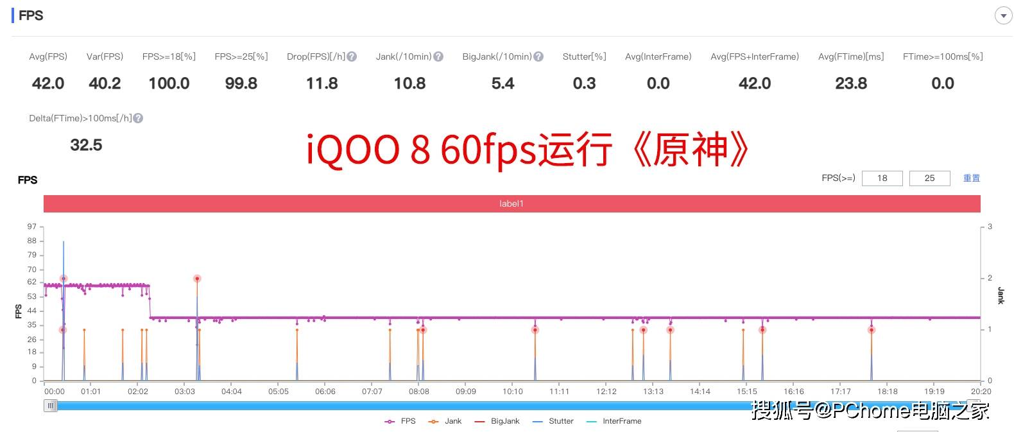This screenshot has width=1014, height=432.
Task: Click Avg(FTime)[ms] value 23.8
Action: point(851,83)
